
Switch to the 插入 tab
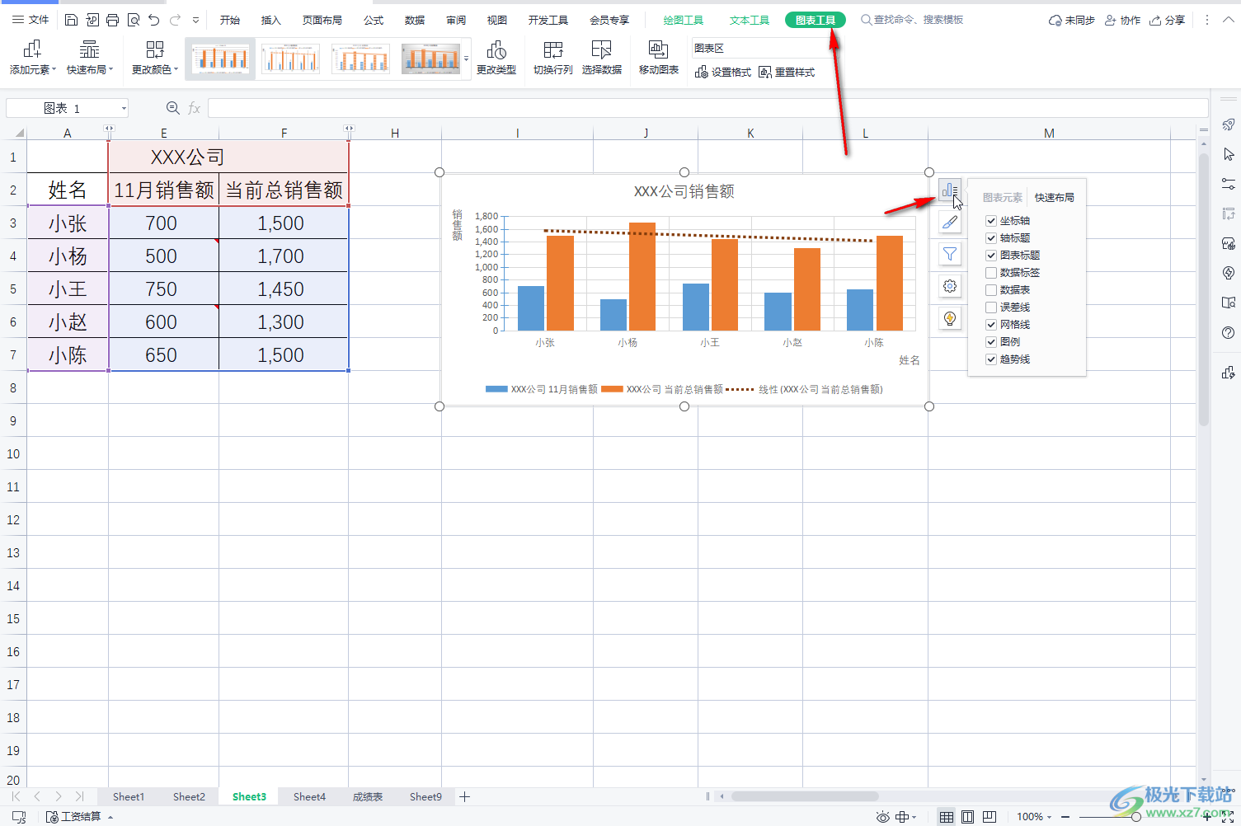coord(271,20)
